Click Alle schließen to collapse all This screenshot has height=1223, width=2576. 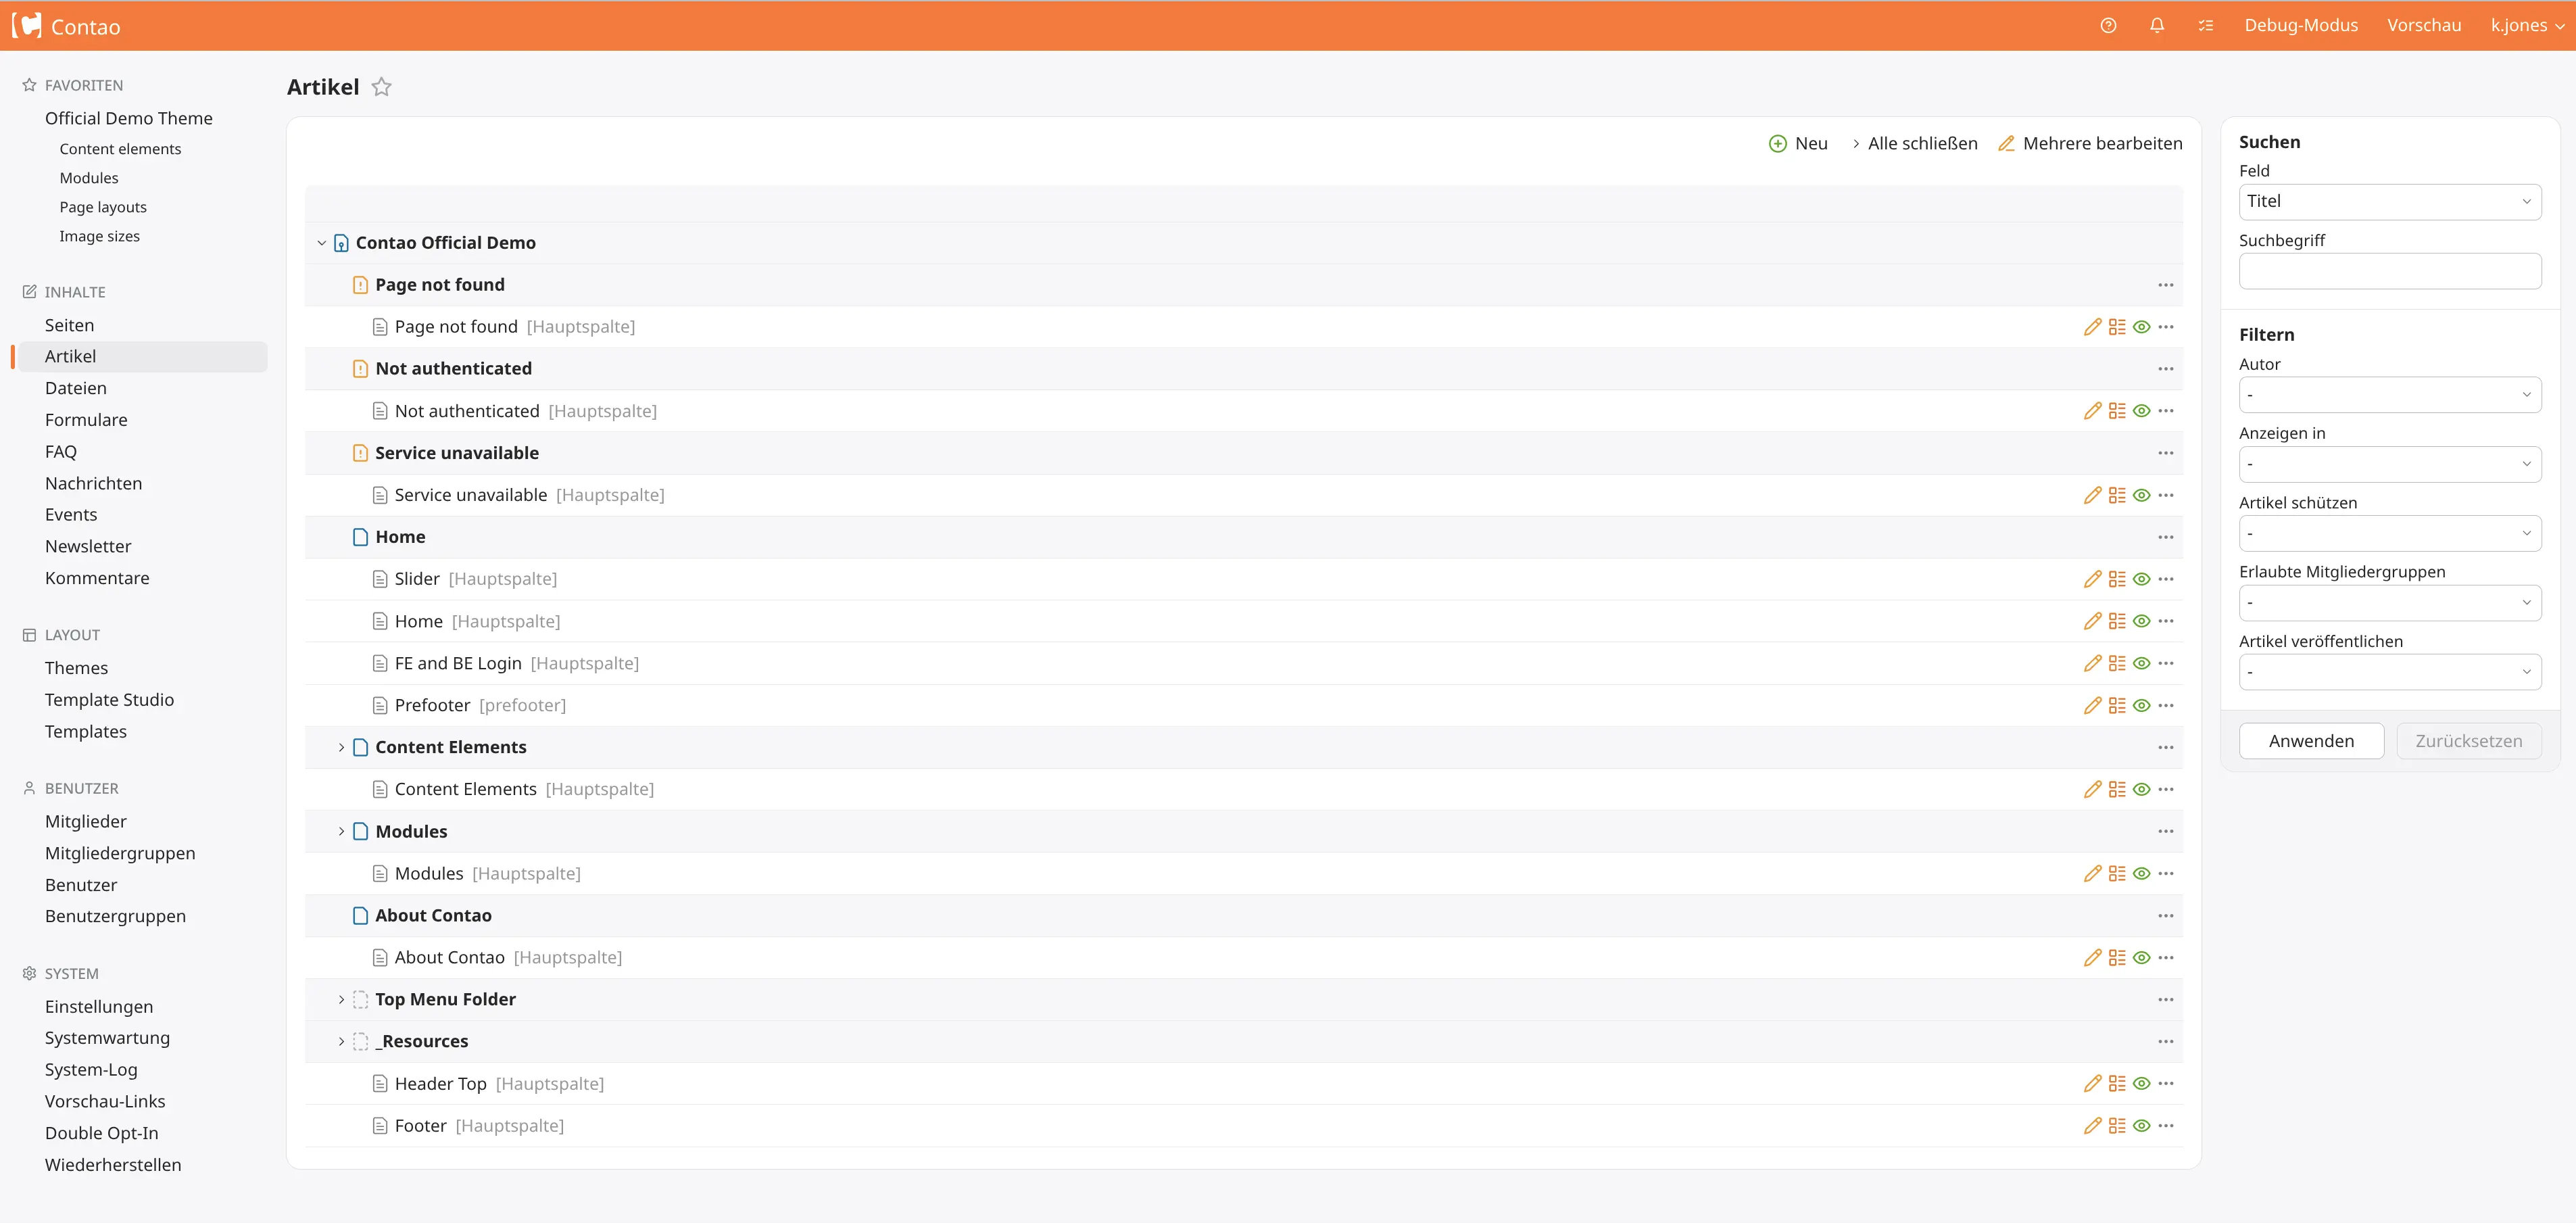[x=1914, y=143]
